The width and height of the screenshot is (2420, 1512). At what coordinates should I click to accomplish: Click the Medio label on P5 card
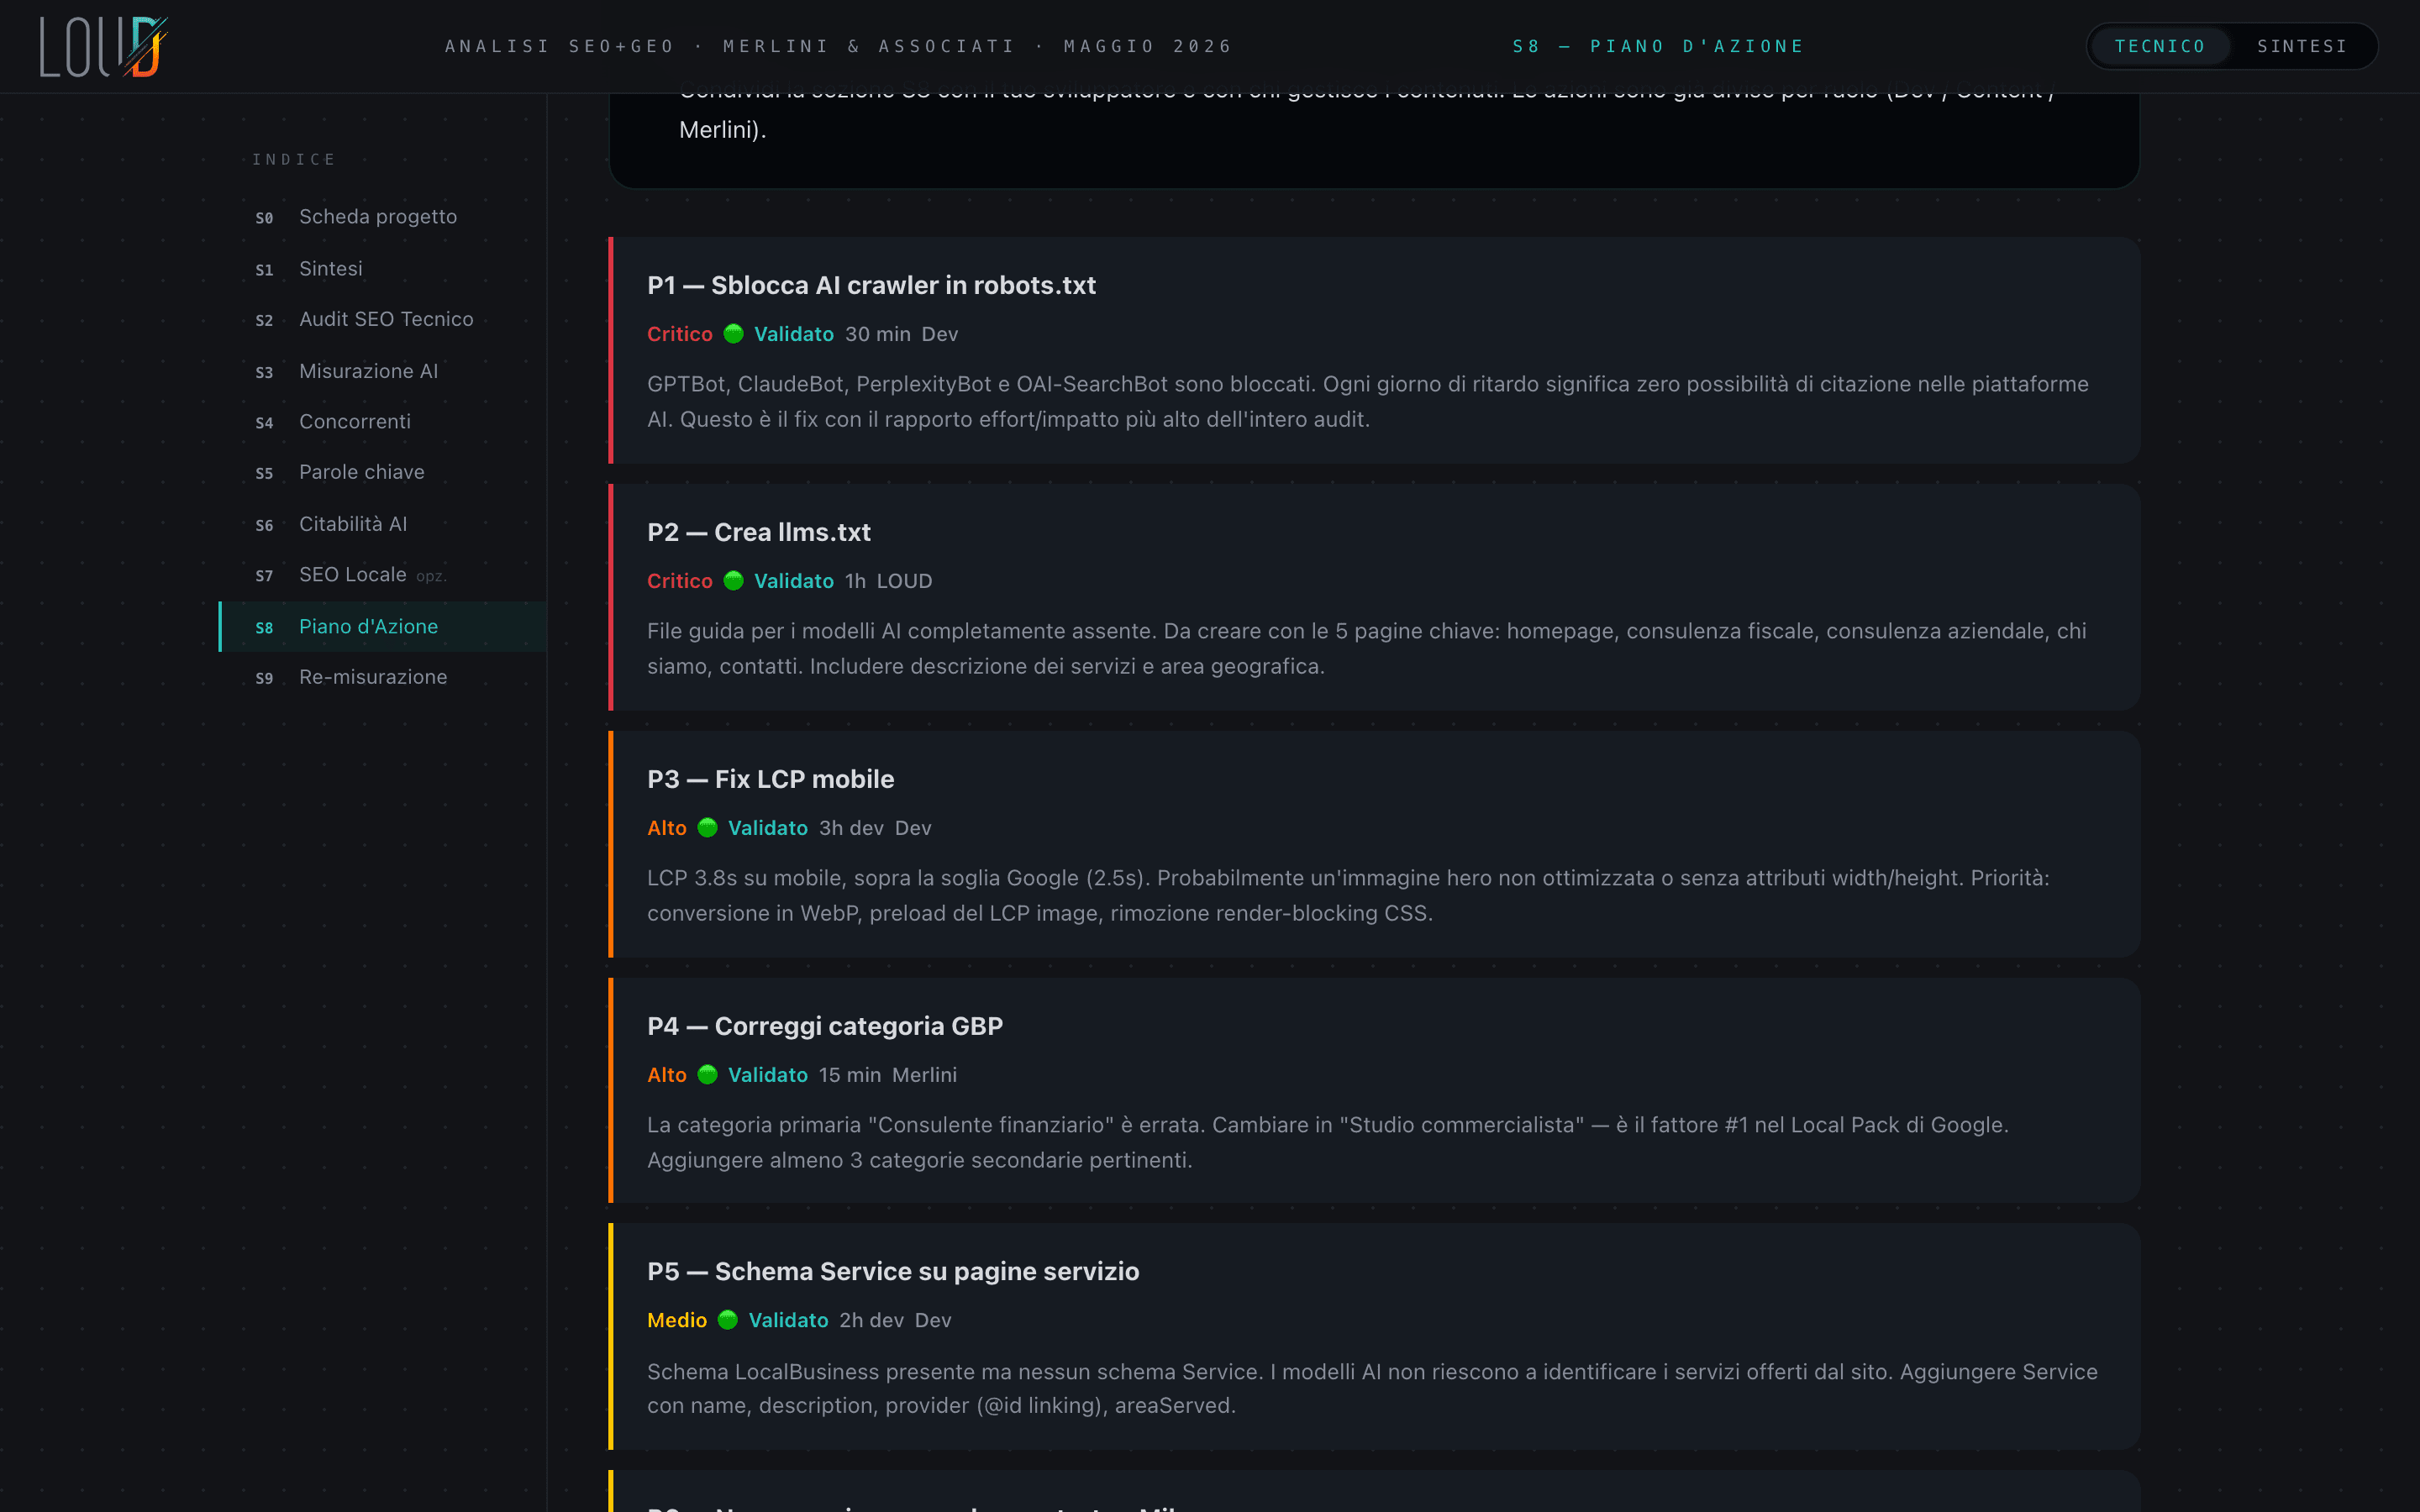(x=677, y=1320)
